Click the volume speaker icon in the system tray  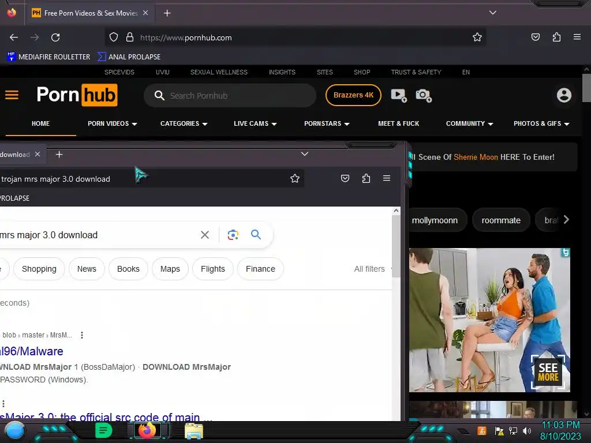526,430
